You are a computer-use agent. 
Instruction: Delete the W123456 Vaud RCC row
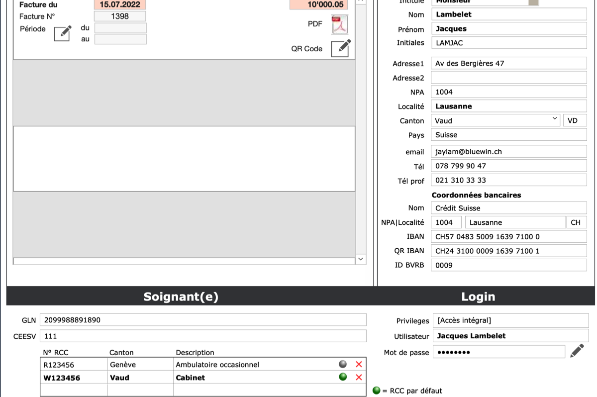coord(359,377)
